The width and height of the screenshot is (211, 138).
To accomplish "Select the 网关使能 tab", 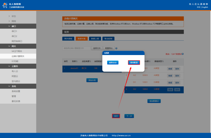I will coord(68,39).
